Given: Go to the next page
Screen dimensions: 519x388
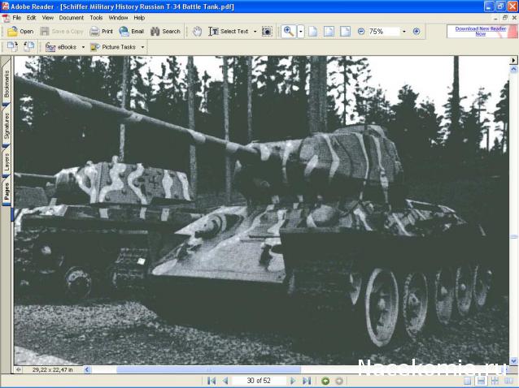Looking at the screenshot, I should coord(293,381).
